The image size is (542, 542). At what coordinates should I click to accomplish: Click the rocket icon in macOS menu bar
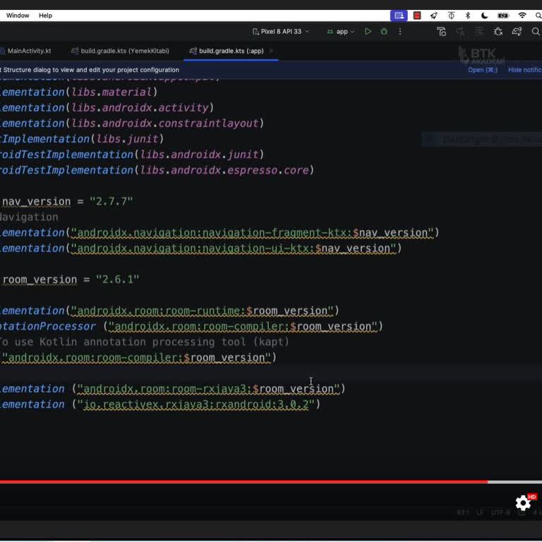434,16
